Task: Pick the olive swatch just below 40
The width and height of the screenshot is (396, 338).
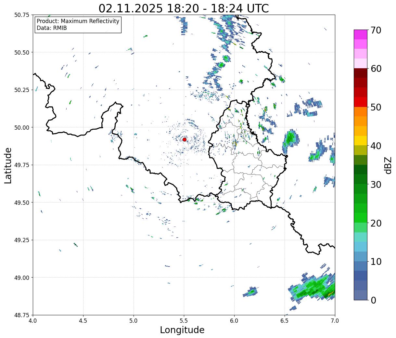Action: (361, 150)
